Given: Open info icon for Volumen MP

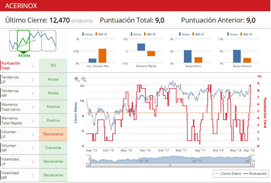Looking at the screenshot, I should 33,148.
